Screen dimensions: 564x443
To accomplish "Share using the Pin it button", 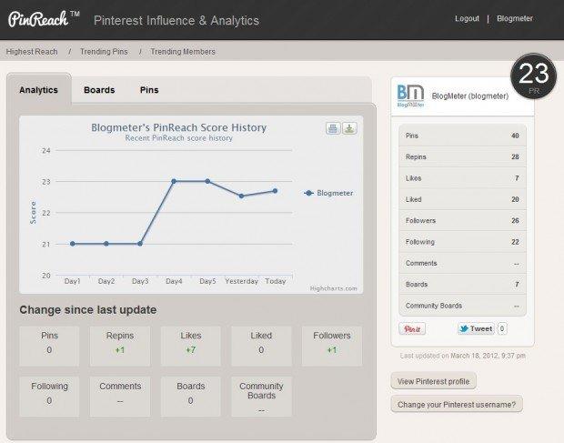I will click(x=412, y=328).
